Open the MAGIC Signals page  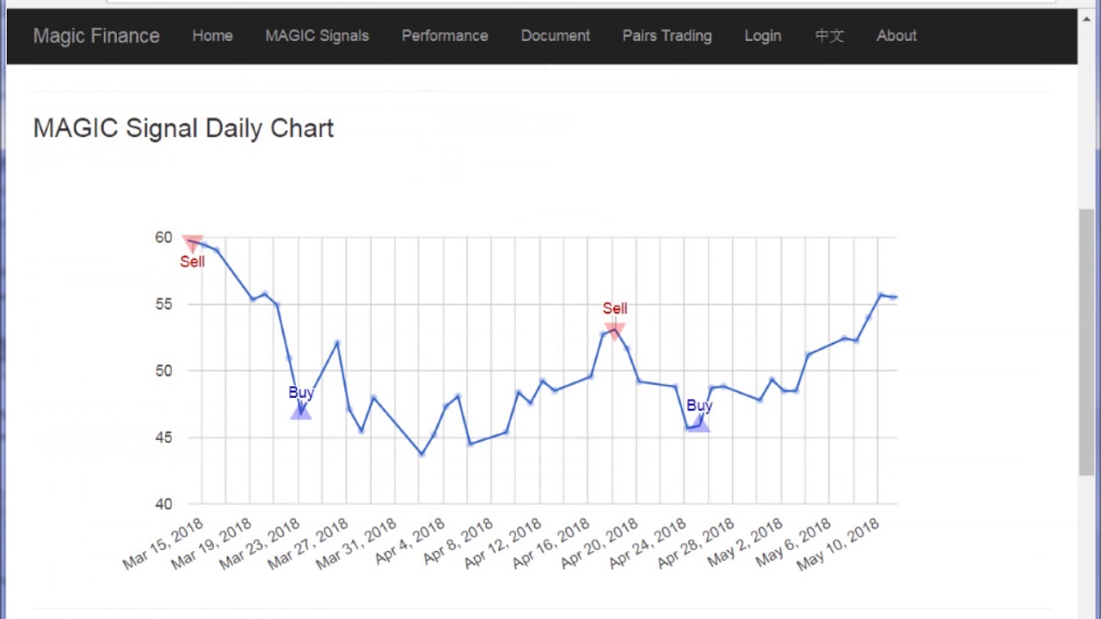click(x=317, y=36)
